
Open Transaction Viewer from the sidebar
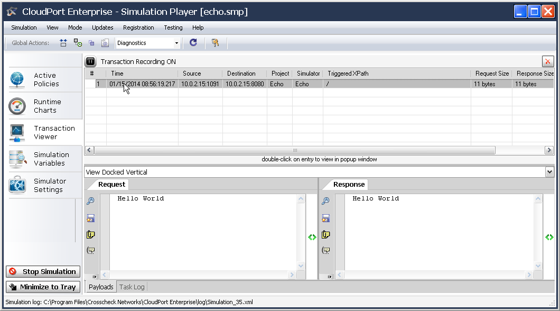click(45, 132)
